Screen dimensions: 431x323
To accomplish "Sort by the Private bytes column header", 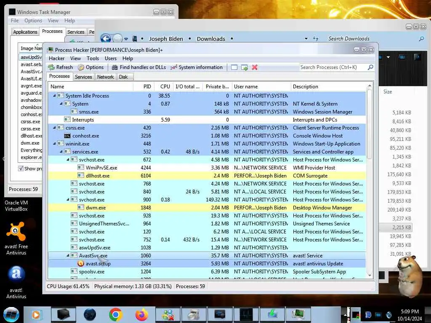I will click(217, 87).
